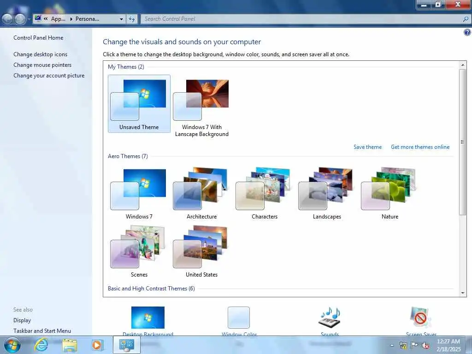Click the network tray icon
Image resolution: width=472 pixels, height=354 pixels.
(403, 345)
